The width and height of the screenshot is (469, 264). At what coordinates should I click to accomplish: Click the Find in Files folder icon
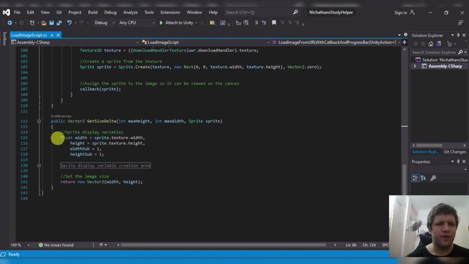[212, 23]
